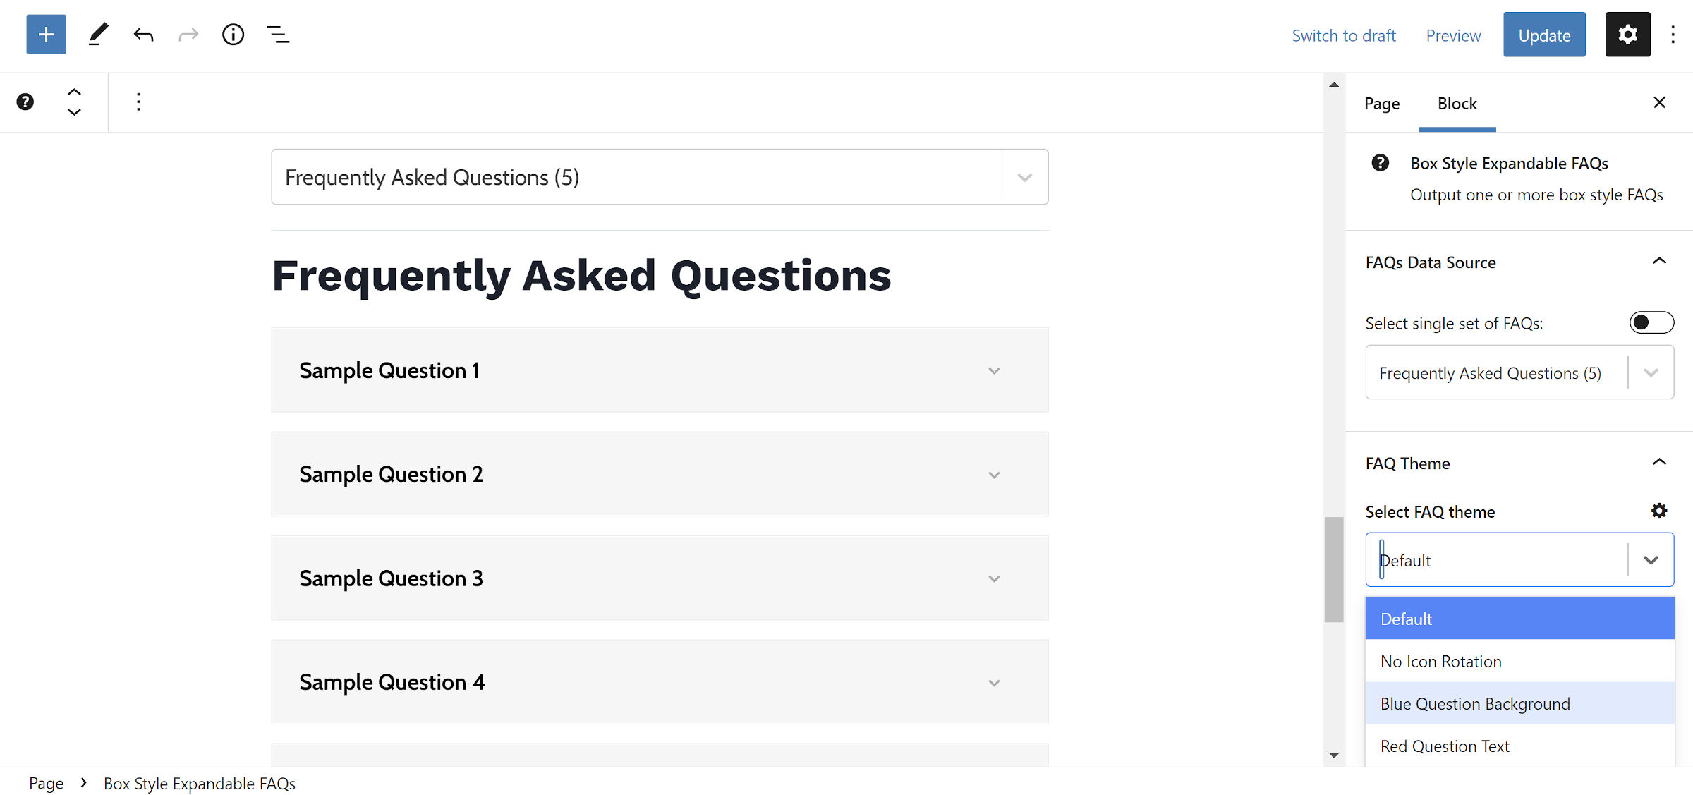
Task: View document details and information
Action: point(232,34)
